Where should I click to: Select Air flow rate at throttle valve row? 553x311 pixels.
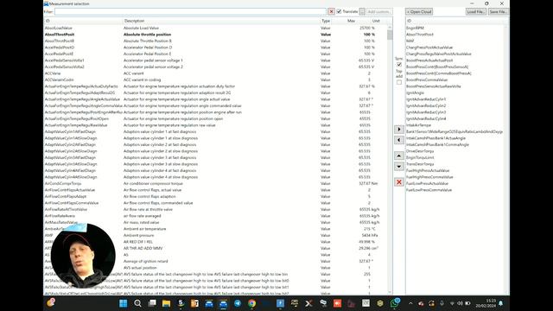[215, 209]
